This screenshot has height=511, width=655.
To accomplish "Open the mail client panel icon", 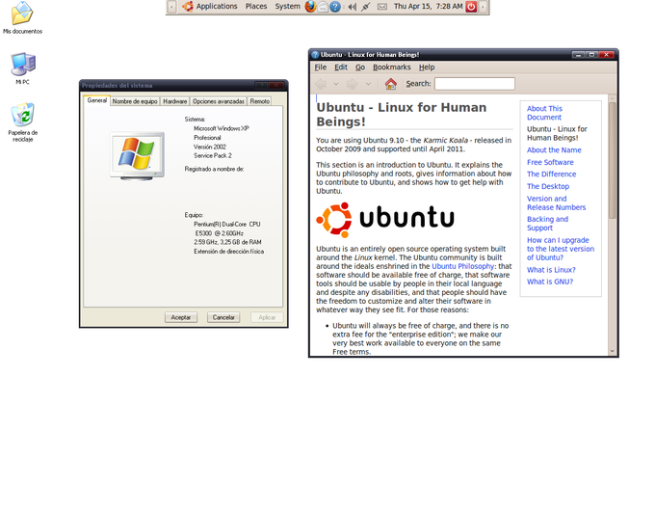I will tap(323, 7).
